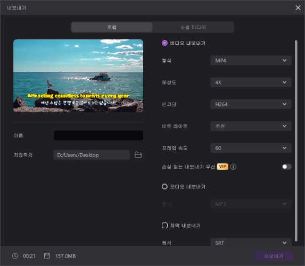Screen dimensions: 305x266
Task: Click the 저장위치 label
Action: pyautogui.click(x=23, y=155)
